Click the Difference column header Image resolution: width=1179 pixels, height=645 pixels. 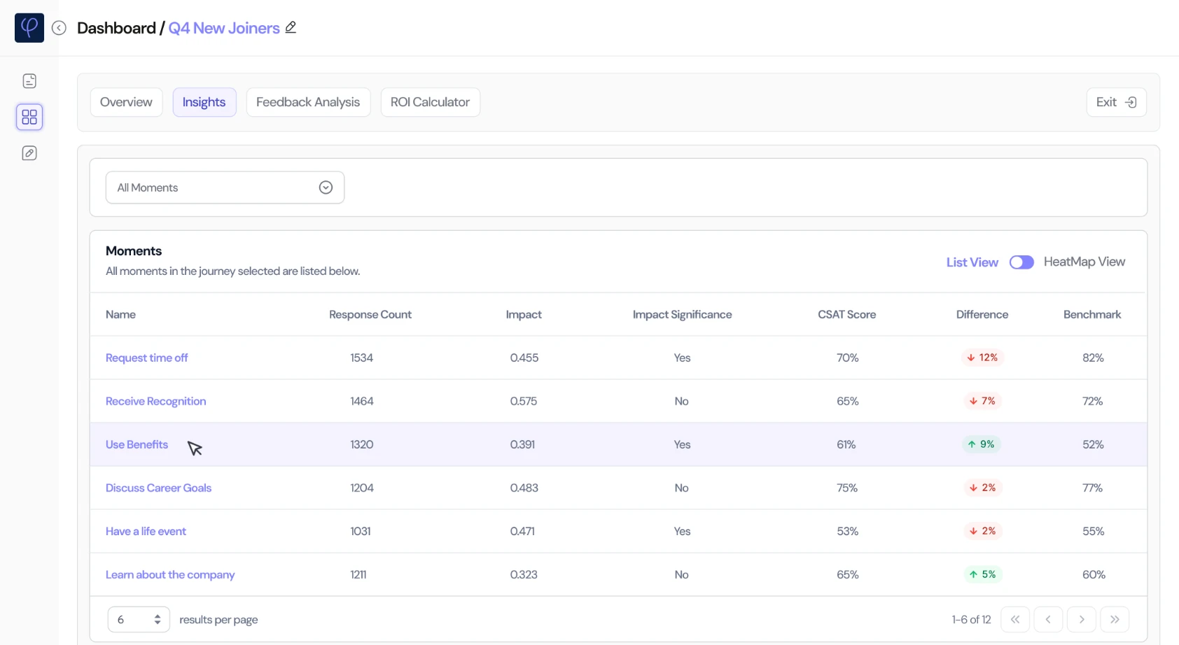click(x=982, y=314)
